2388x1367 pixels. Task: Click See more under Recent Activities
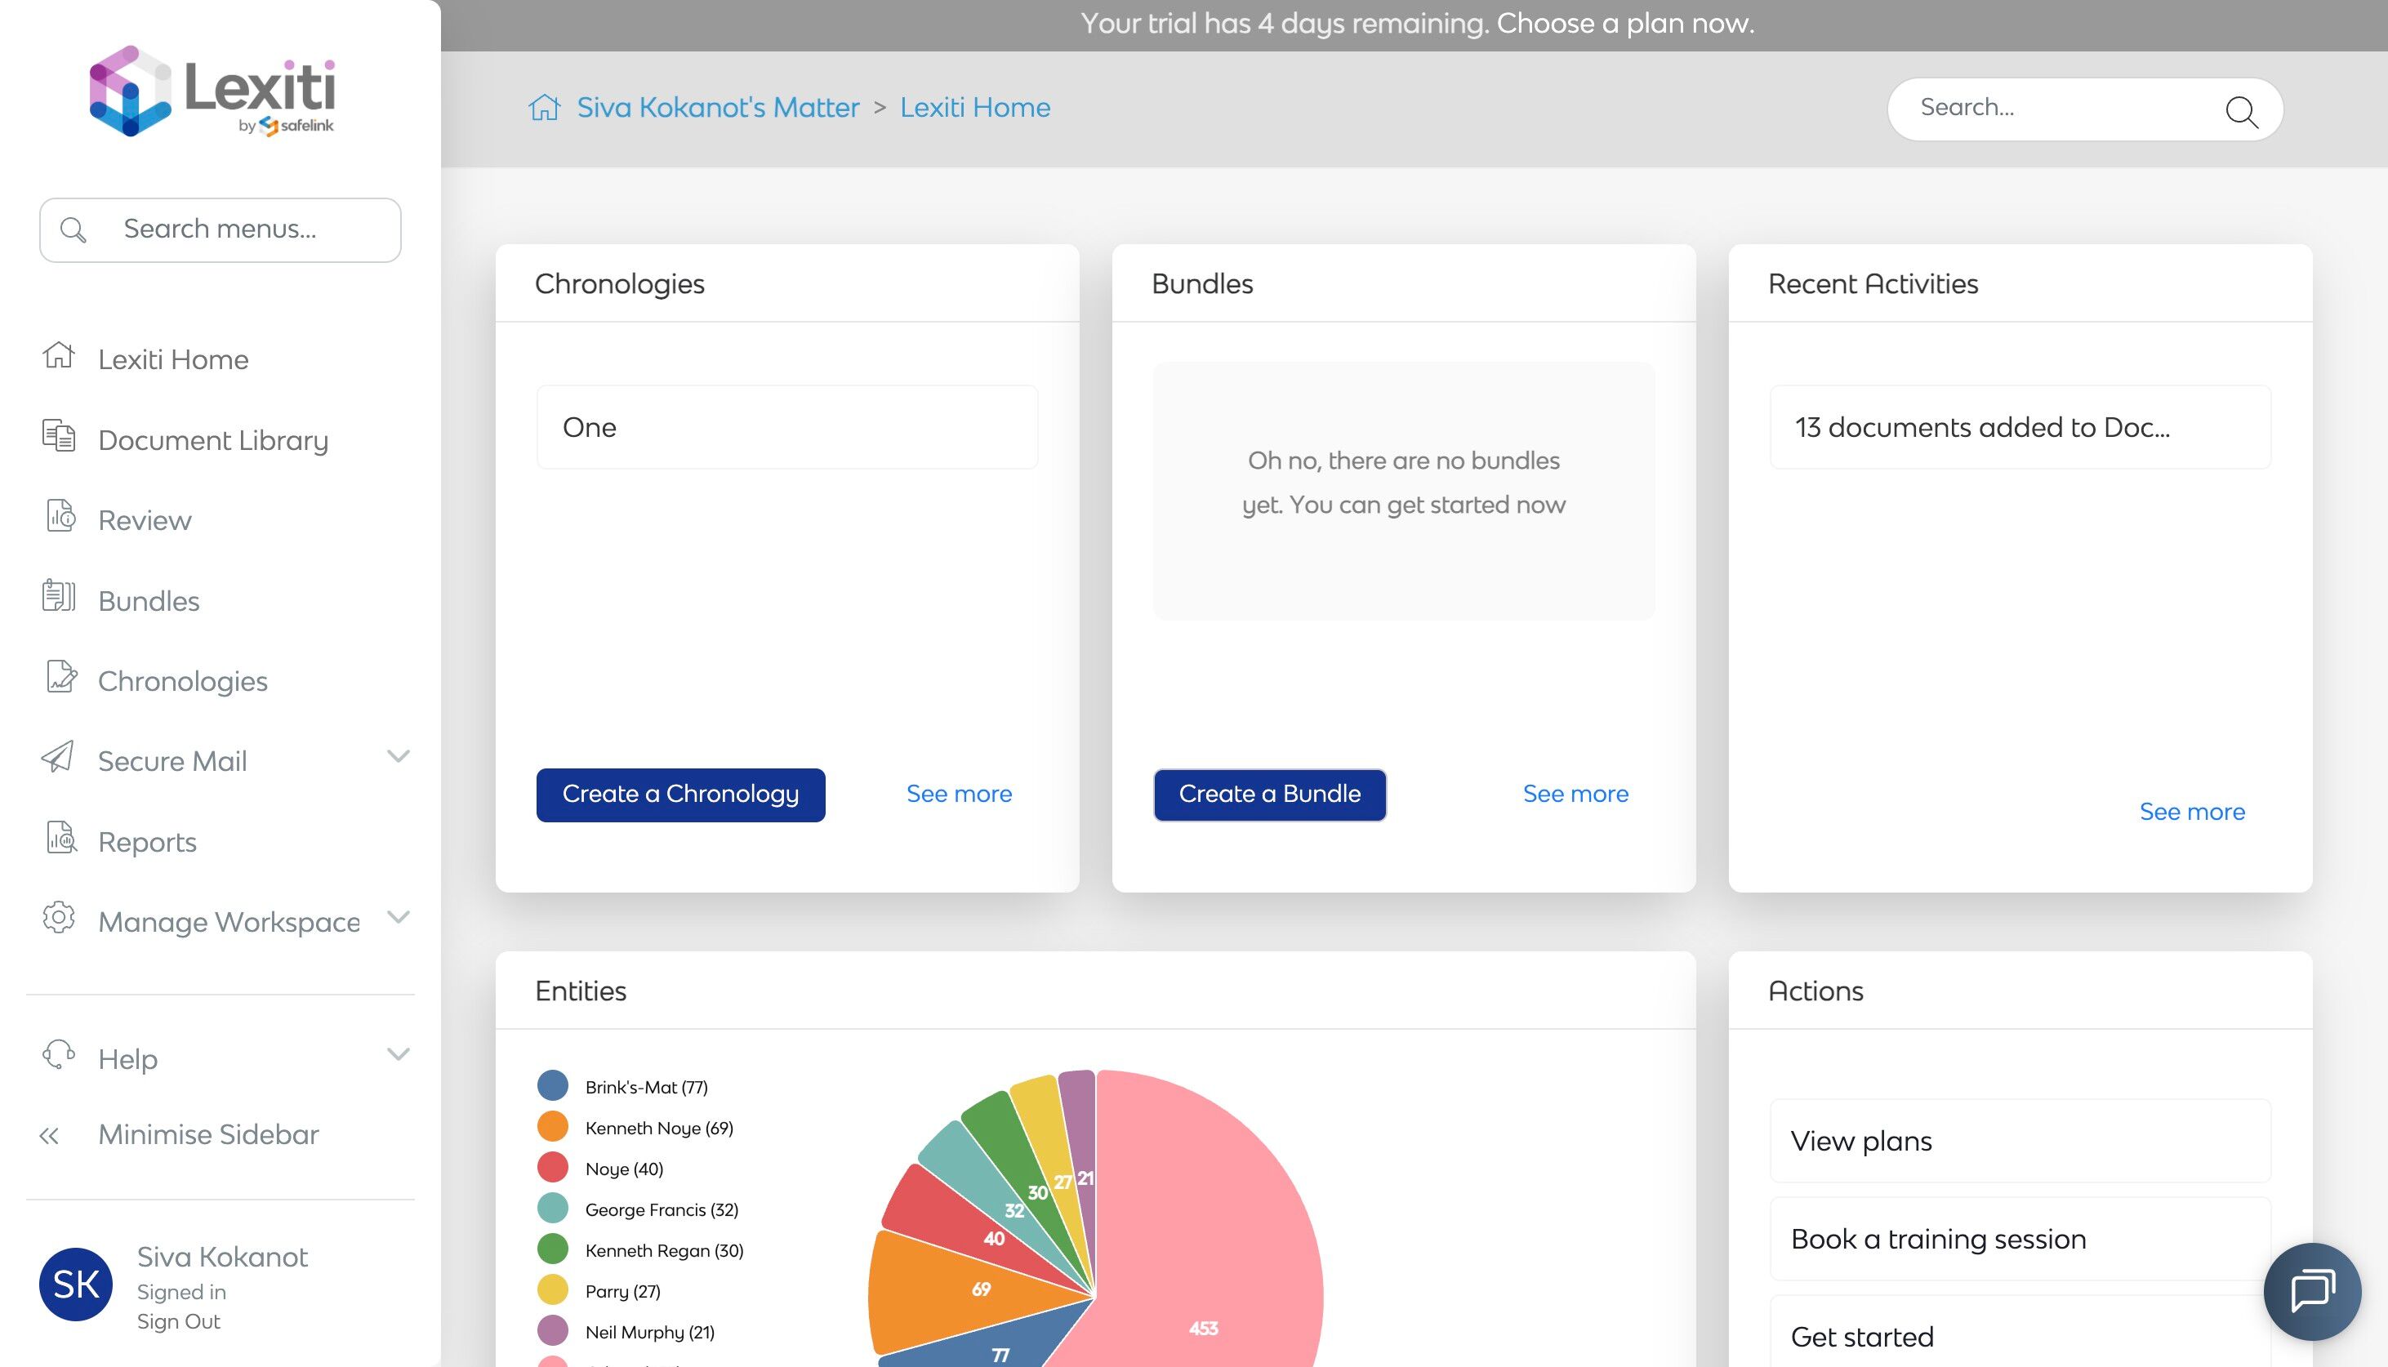click(2191, 813)
